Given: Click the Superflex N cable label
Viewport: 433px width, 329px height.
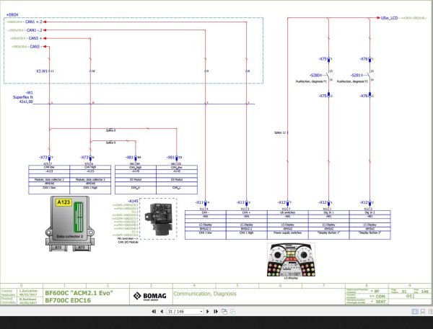Looking at the screenshot, I should pyautogui.click(x=23, y=97).
